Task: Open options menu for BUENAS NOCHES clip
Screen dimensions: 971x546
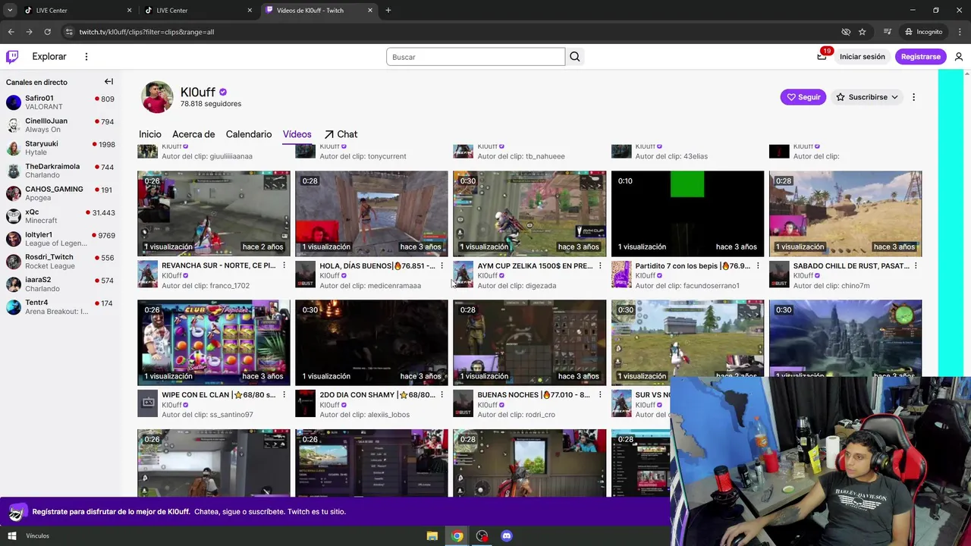Action: click(x=599, y=394)
